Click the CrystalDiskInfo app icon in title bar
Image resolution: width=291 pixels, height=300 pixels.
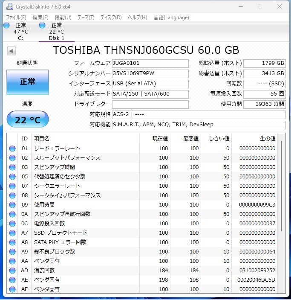(9, 6)
